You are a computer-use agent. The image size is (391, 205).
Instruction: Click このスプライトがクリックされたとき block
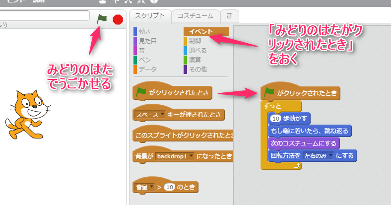(183, 135)
